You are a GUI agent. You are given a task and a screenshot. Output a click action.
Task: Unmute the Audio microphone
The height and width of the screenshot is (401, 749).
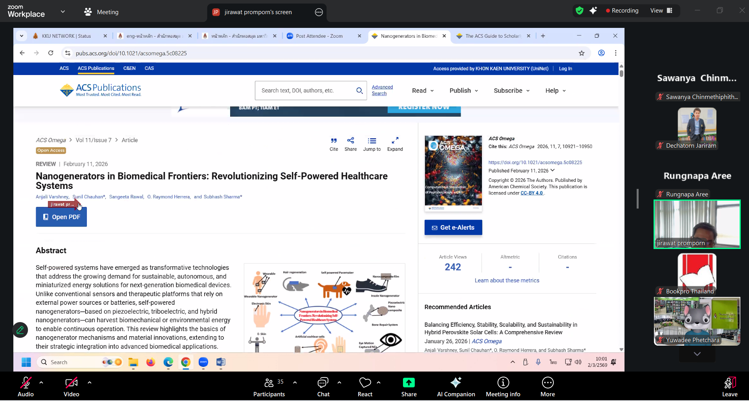pyautogui.click(x=26, y=383)
